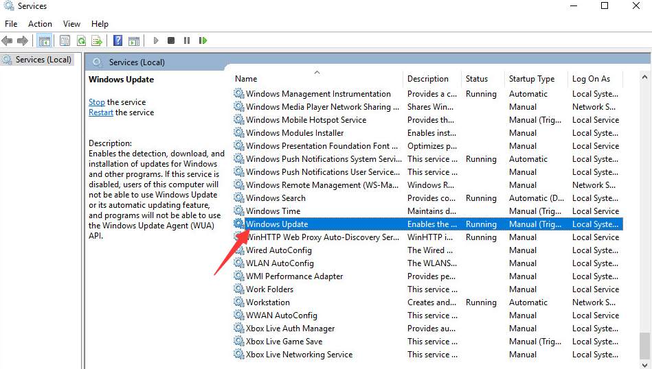Screen dimensions: 652x369
Task: Click Manual (Trig... startup type of Windows Time
Action: [535, 211]
